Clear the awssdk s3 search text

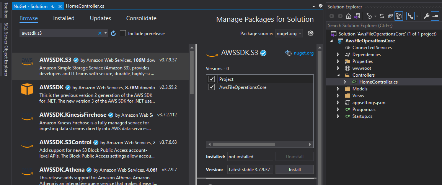click(100, 33)
